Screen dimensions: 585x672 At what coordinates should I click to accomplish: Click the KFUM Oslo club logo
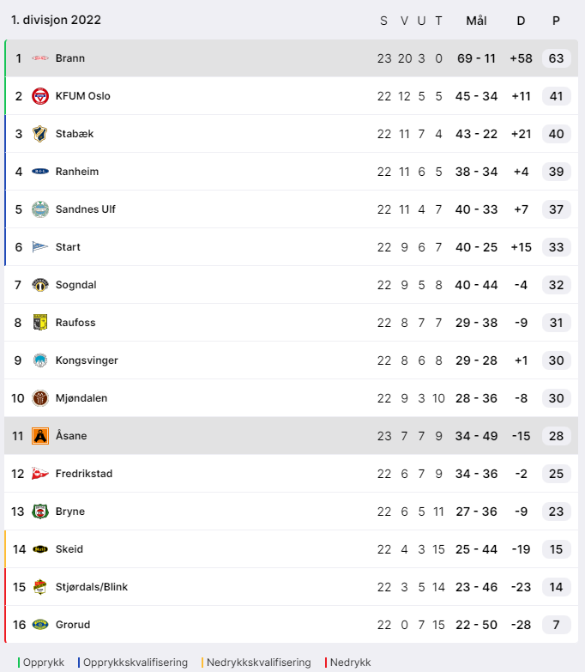(40, 96)
